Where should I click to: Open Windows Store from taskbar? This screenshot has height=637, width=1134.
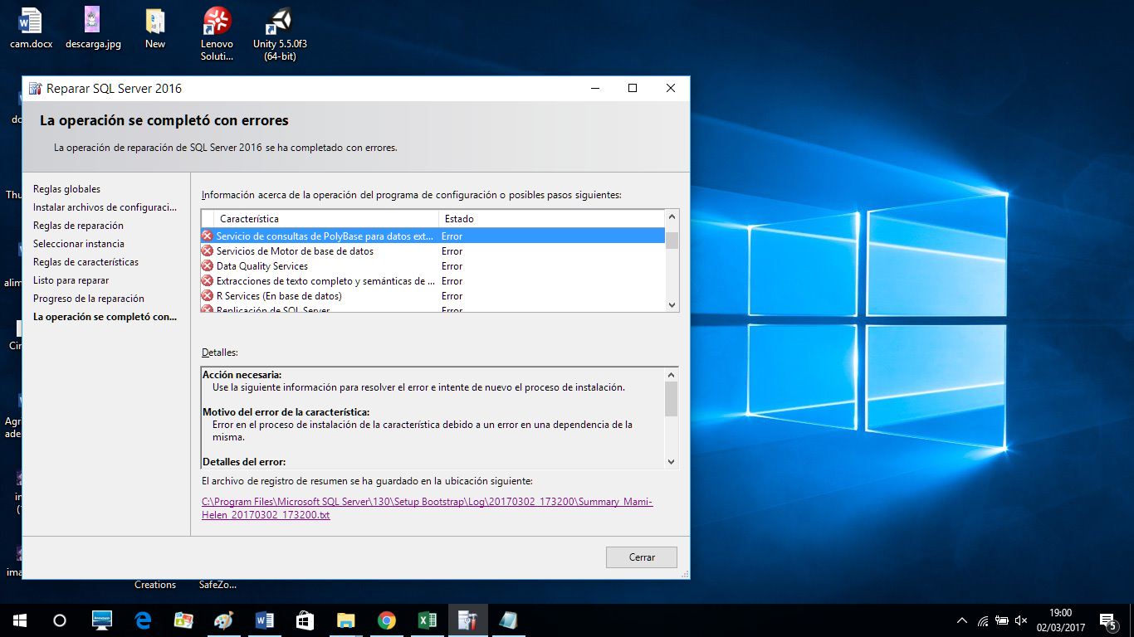305,620
